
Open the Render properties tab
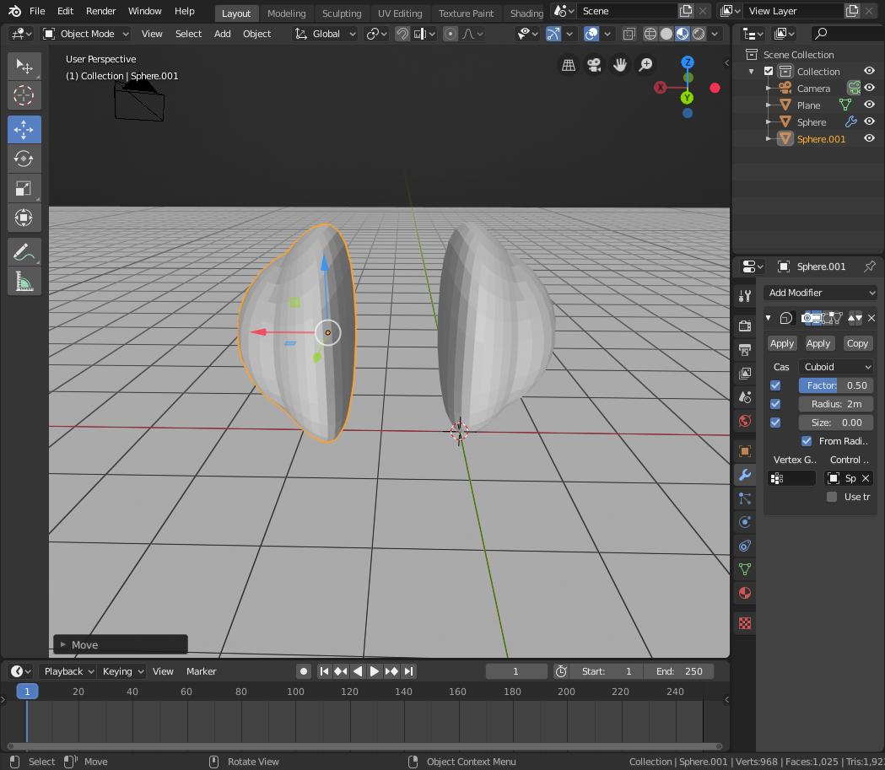click(x=745, y=326)
